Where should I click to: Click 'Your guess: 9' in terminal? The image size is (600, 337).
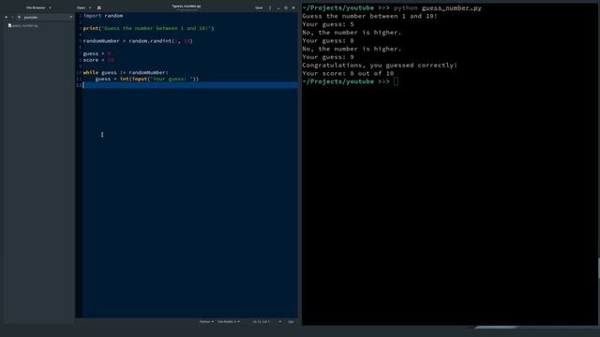pyautogui.click(x=328, y=57)
